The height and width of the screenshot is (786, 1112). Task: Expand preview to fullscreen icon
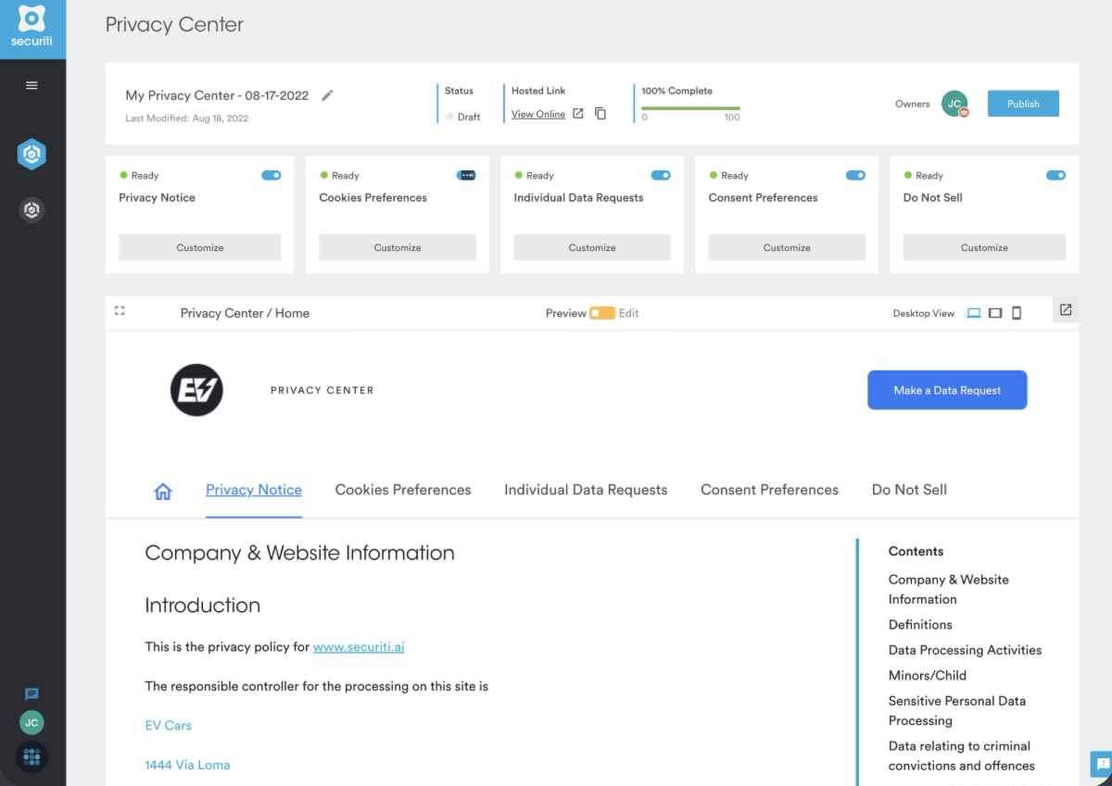tap(120, 311)
